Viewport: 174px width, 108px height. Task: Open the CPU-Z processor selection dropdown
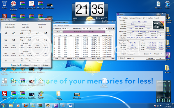point(133,54)
